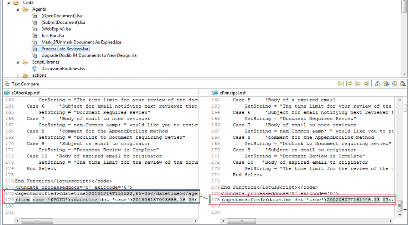Select the ScriptLibraries folder label

46,62
